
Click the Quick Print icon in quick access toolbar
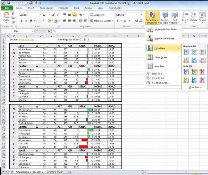point(31,3)
